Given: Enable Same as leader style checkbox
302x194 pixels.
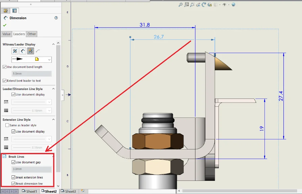Looking at the screenshot, I should point(7,125).
